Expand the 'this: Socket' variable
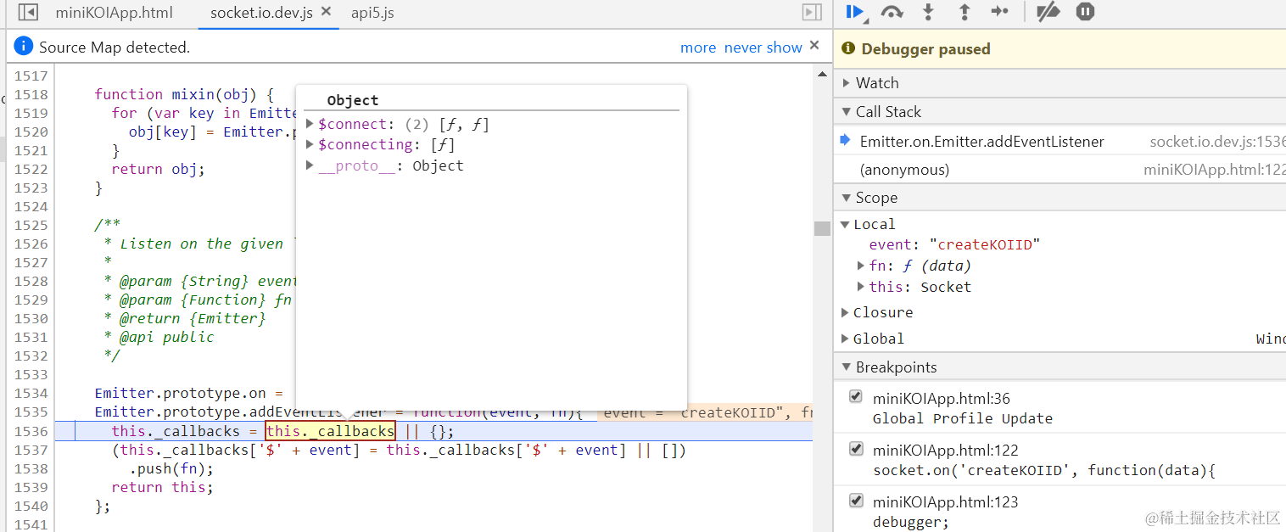1286x532 pixels. (861, 287)
